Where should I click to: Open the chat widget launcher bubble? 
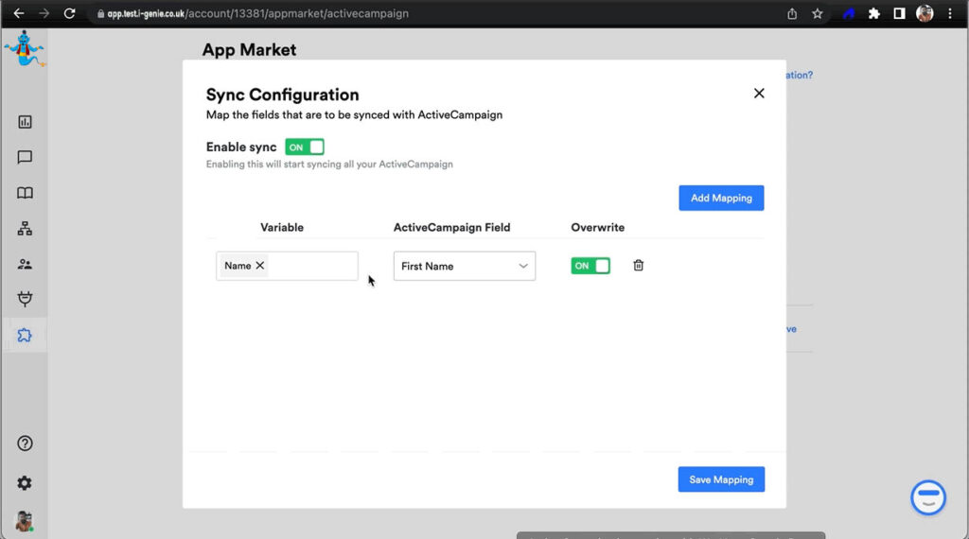928,497
